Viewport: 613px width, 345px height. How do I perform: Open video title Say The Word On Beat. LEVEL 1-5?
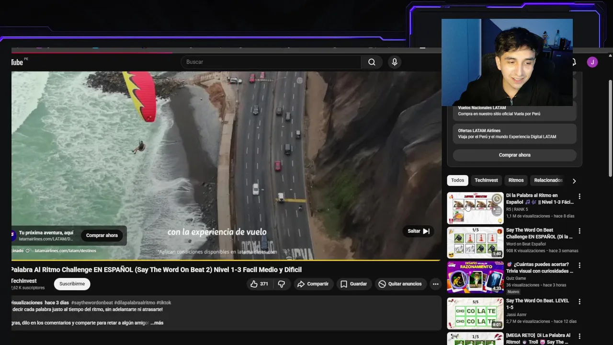537,304
